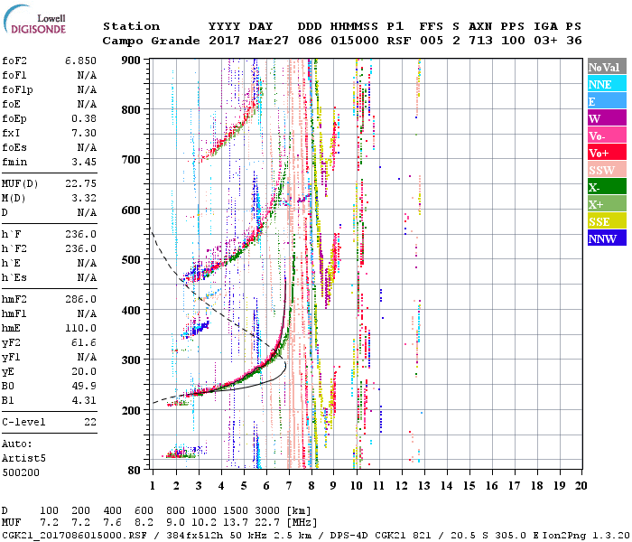Click the hmF2 value 286.0
The width and height of the screenshot is (632, 542).
coord(80,299)
